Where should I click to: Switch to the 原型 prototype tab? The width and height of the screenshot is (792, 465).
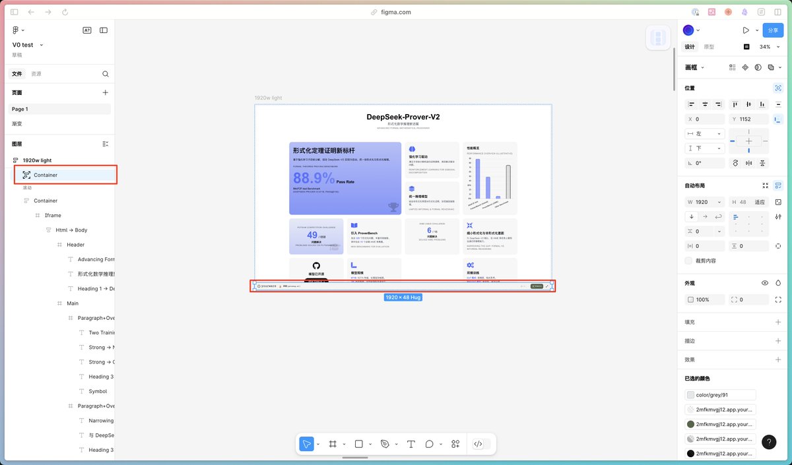click(709, 47)
